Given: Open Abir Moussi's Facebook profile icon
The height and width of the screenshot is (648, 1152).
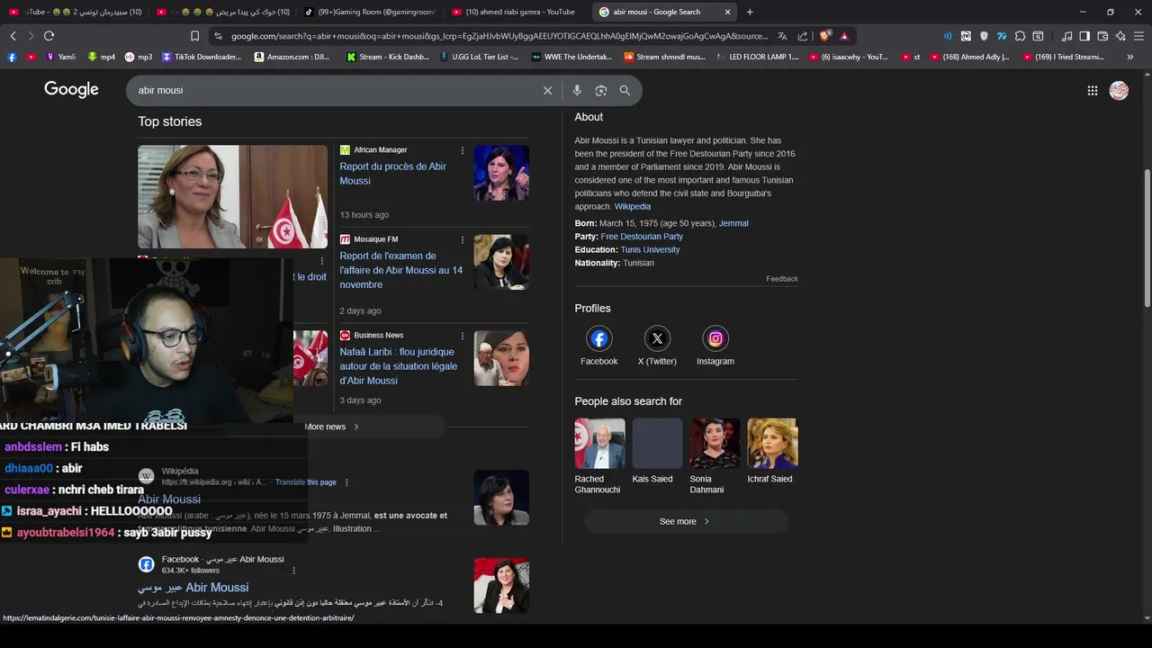Looking at the screenshot, I should point(599,338).
